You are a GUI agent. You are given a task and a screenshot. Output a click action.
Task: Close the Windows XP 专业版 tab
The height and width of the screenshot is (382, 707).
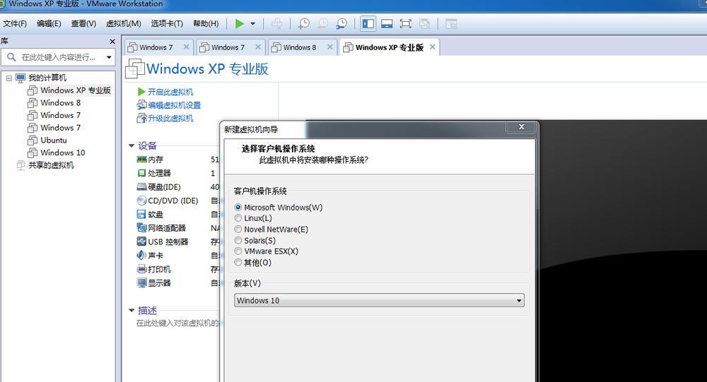tap(433, 47)
